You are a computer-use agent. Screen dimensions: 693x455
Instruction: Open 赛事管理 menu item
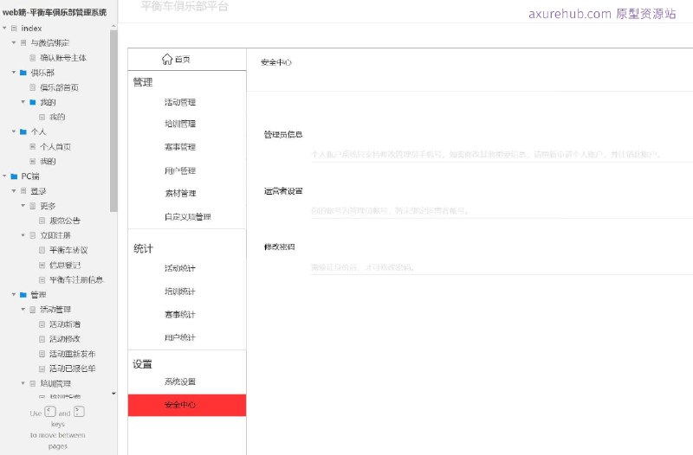[x=180, y=146]
